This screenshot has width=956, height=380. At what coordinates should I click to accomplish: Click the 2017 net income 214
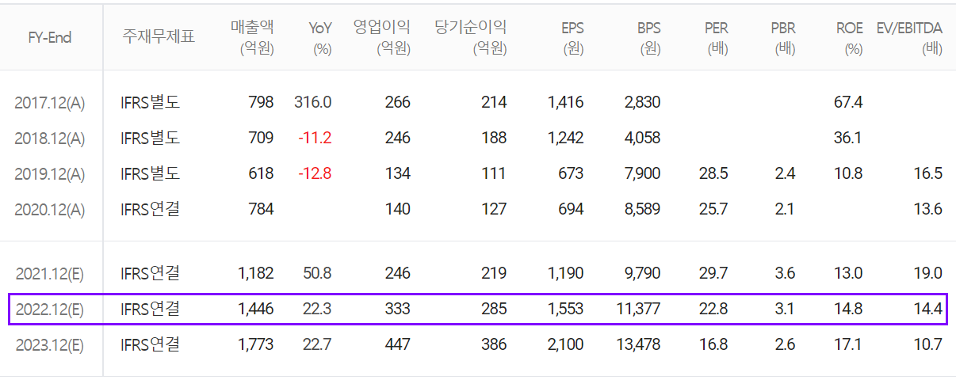(494, 102)
